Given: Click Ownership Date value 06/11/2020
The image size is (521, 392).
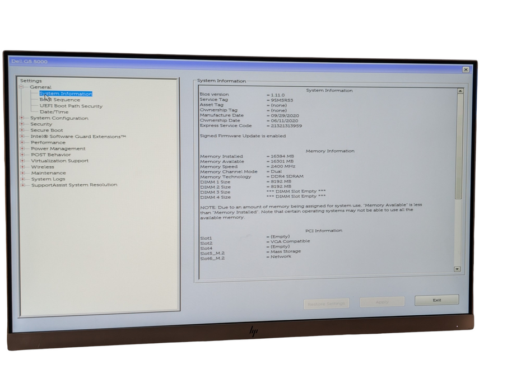Looking at the screenshot, I should click(x=284, y=120).
